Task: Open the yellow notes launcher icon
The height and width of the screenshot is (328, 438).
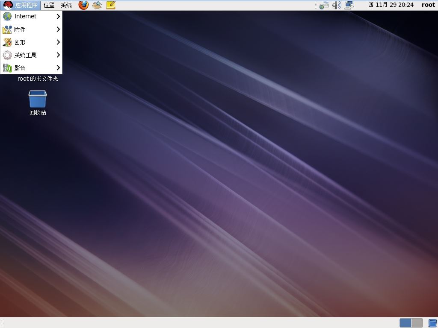Action: pyautogui.click(x=111, y=5)
